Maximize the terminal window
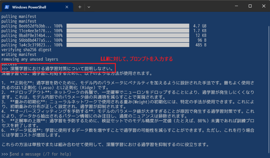 point(250,6)
